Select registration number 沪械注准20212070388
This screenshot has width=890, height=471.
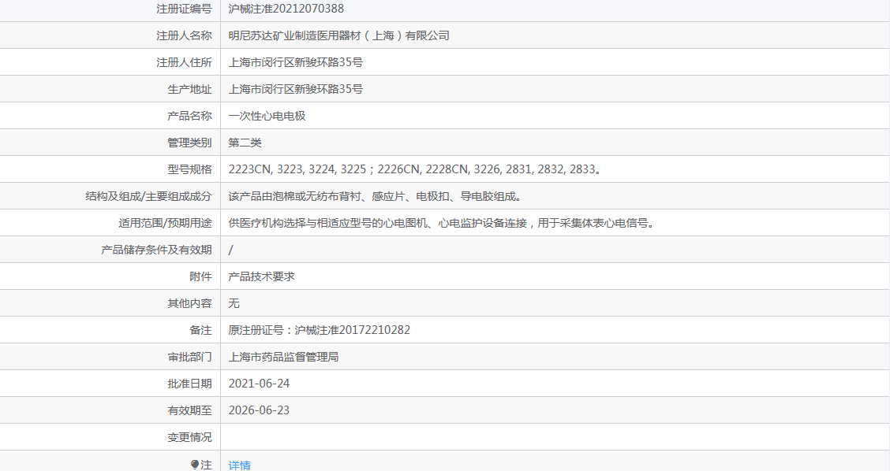pyautogui.click(x=286, y=9)
